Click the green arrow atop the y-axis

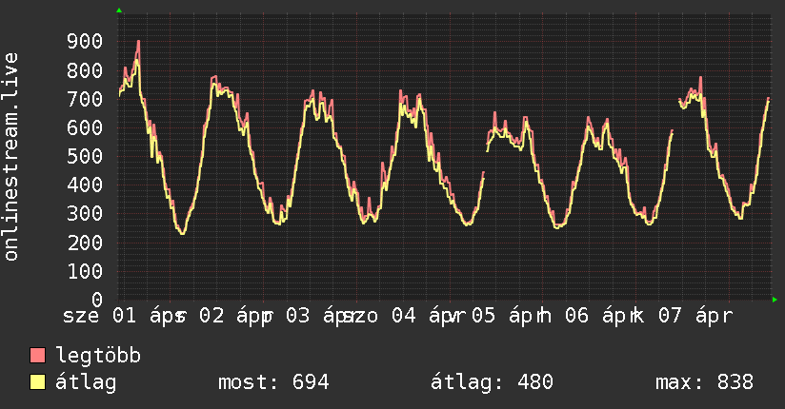[119, 10]
